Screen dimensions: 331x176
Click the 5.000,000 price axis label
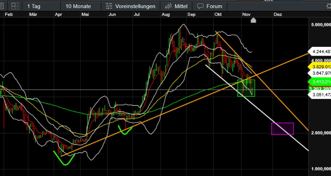pos(321,25)
